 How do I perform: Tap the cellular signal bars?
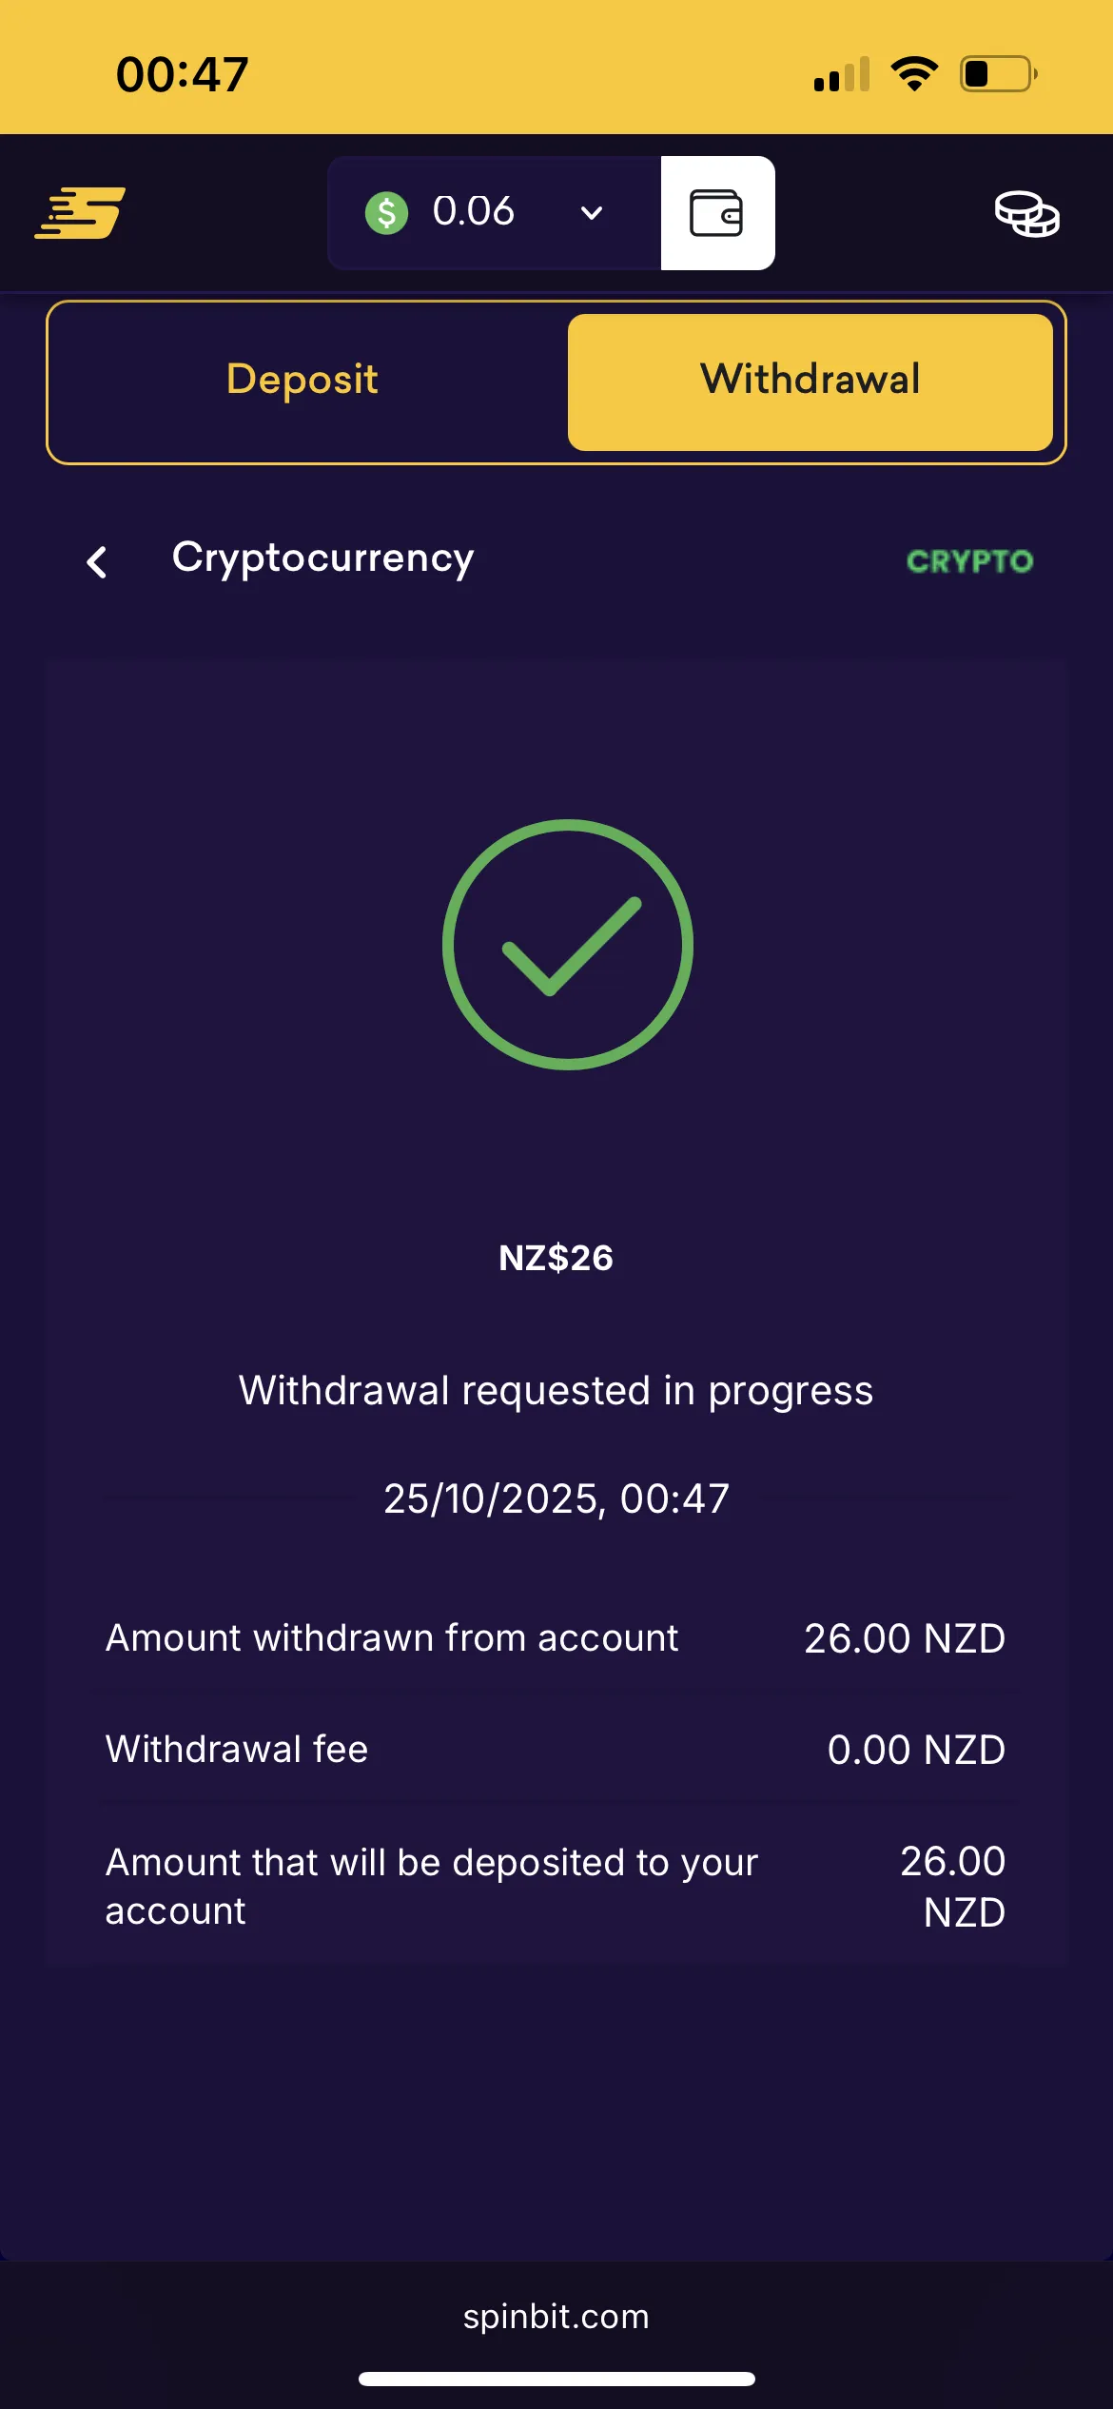coord(842,74)
